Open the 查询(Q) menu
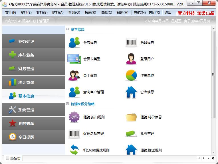Viewport: 218px width, 164px height. [x=74, y=13]
